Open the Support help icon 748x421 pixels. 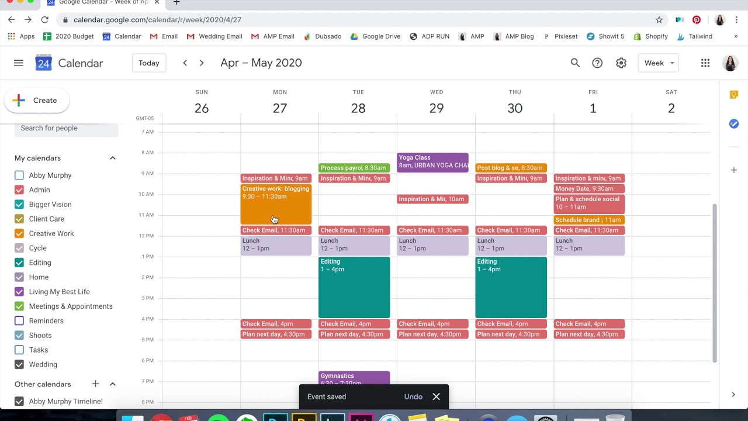(x=597, y=63)
